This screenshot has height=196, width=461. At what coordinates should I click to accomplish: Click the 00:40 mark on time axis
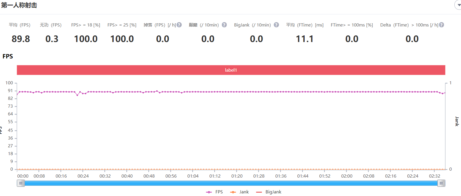[x=127, y=176]
